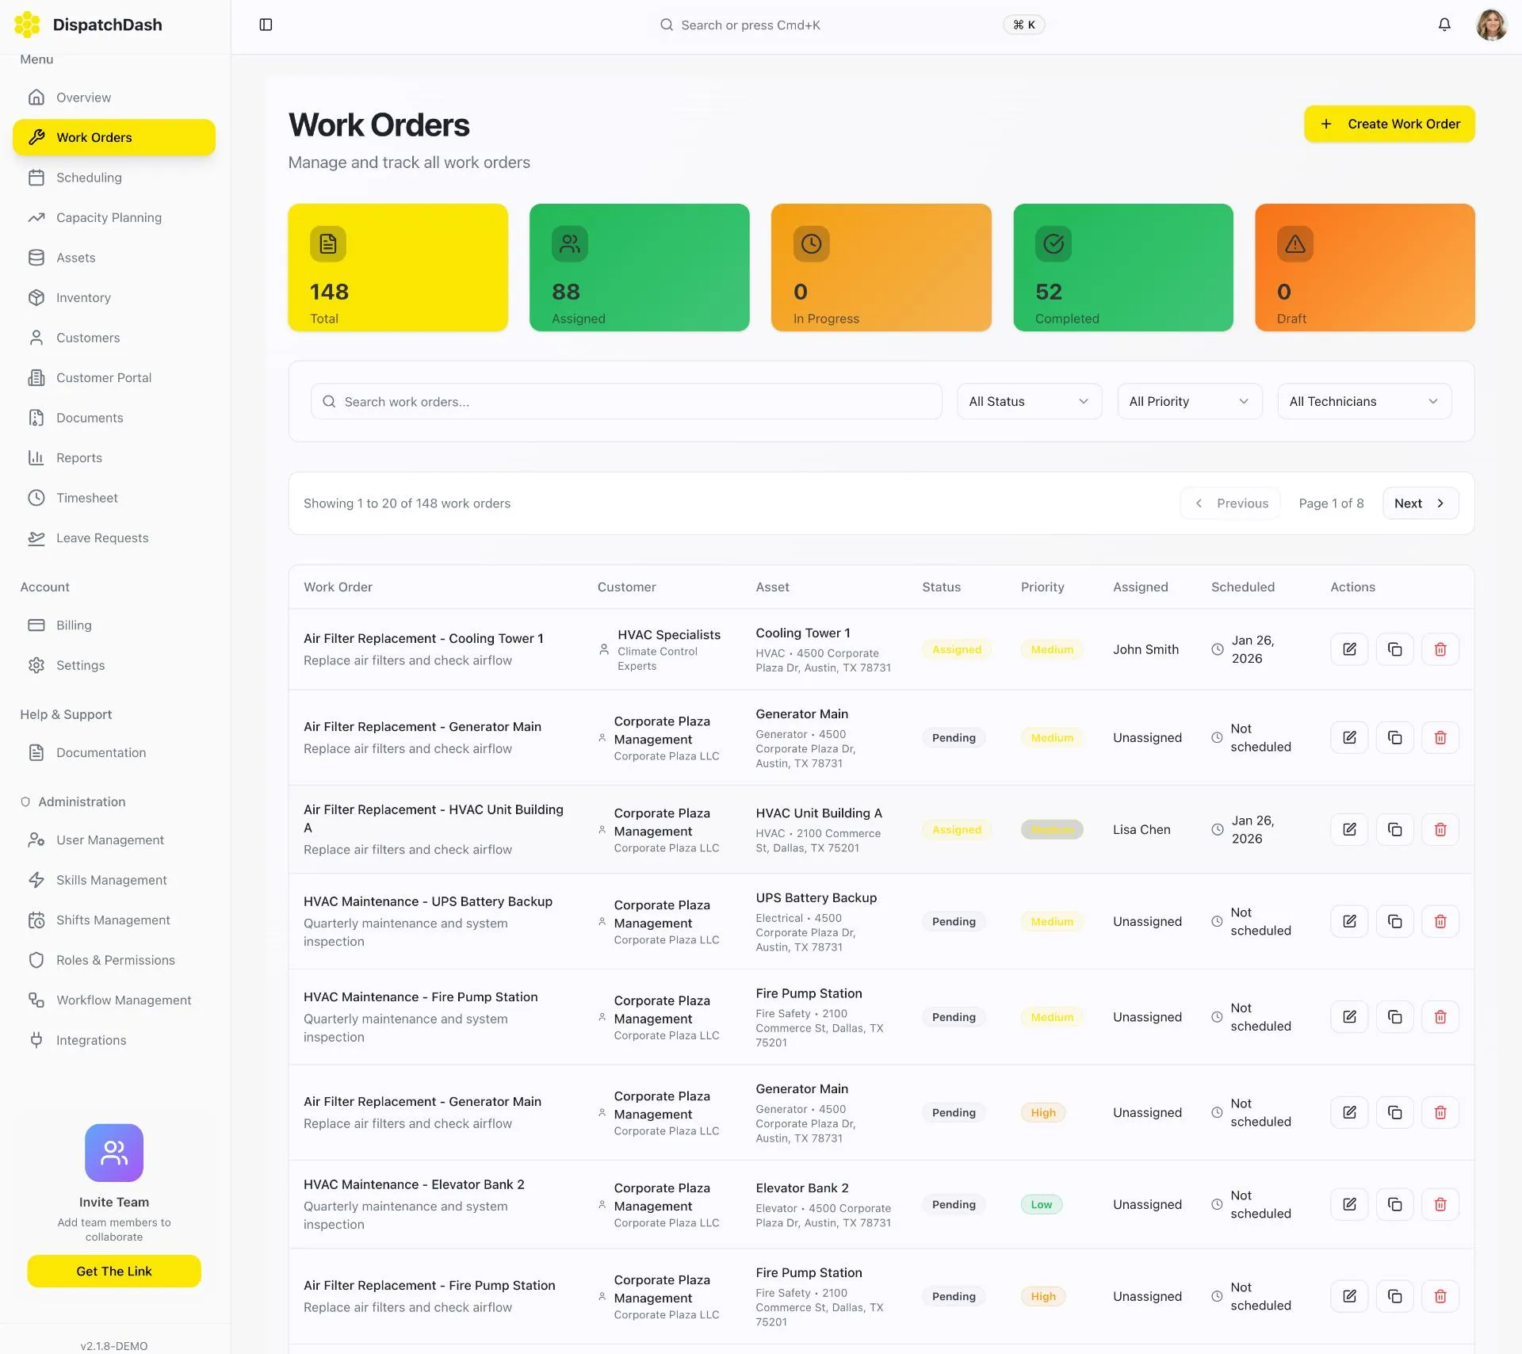Click 'John Smith' in Assigned column
The image size is (1522, 1354).
pos(1145,649)
